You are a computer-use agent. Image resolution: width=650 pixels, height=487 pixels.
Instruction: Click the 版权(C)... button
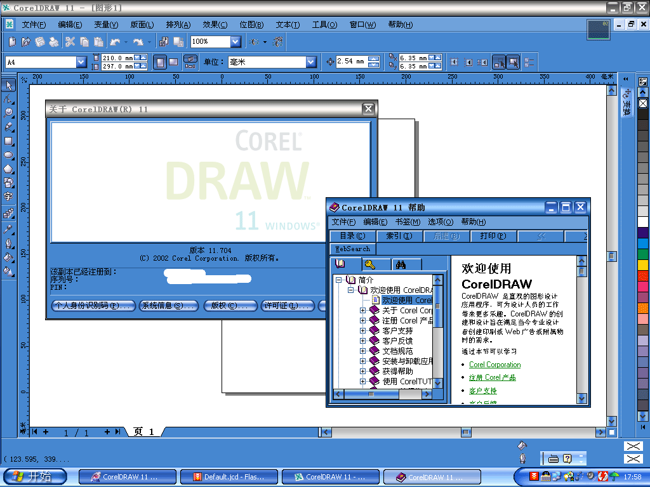tap(229, 306)
